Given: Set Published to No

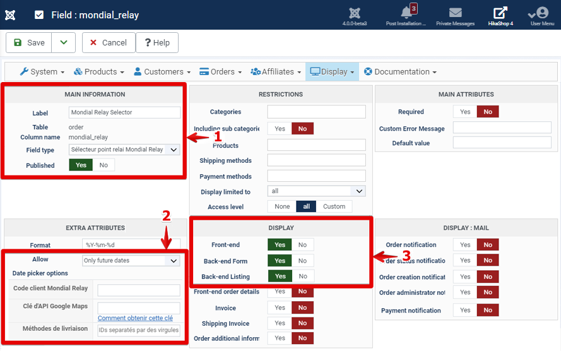Looking at the screenshot, I should (103, 165).
